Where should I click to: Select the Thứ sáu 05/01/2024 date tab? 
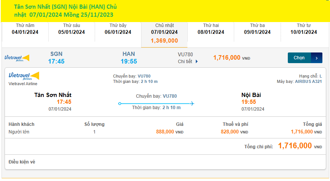(x=71, y=29)
